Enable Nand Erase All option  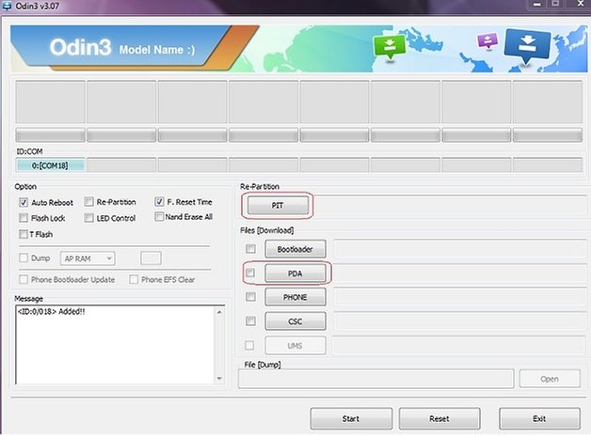[159, 217]
